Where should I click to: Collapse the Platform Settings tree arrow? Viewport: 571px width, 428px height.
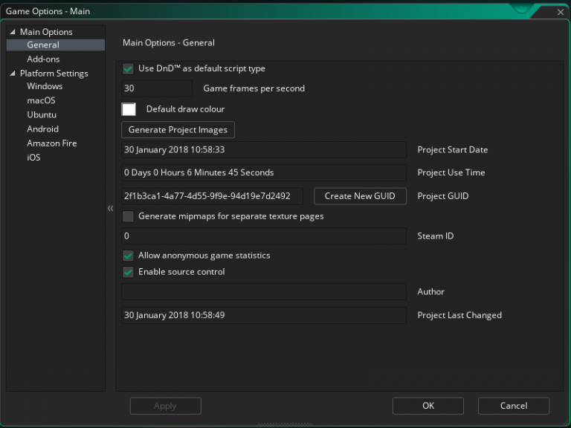pos(13,74)
